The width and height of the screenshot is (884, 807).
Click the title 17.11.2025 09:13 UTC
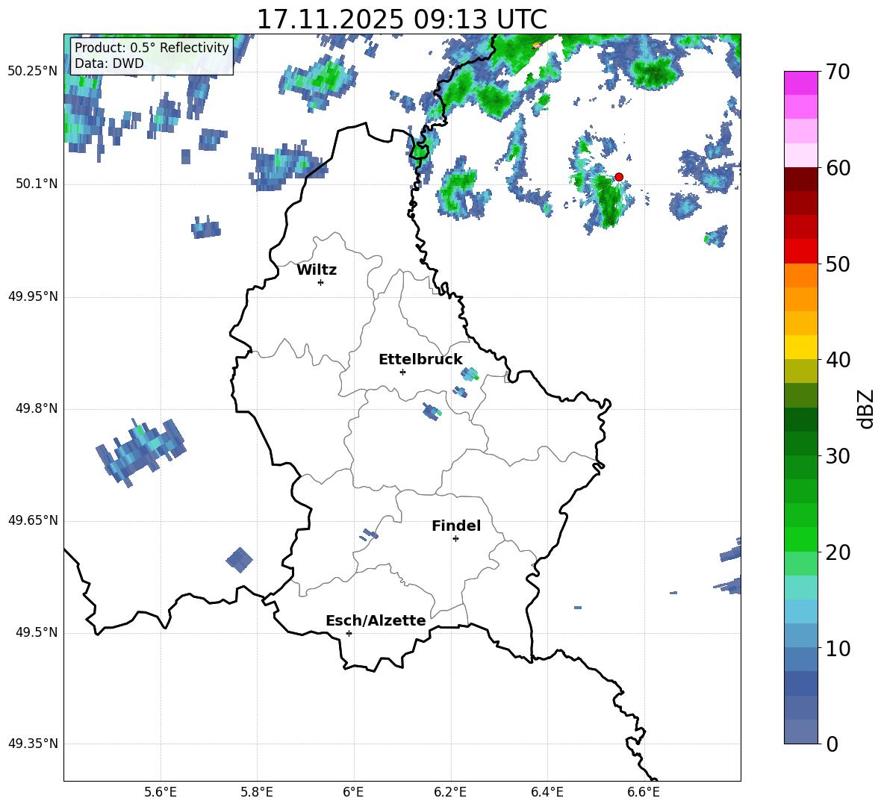pos(402,19)
